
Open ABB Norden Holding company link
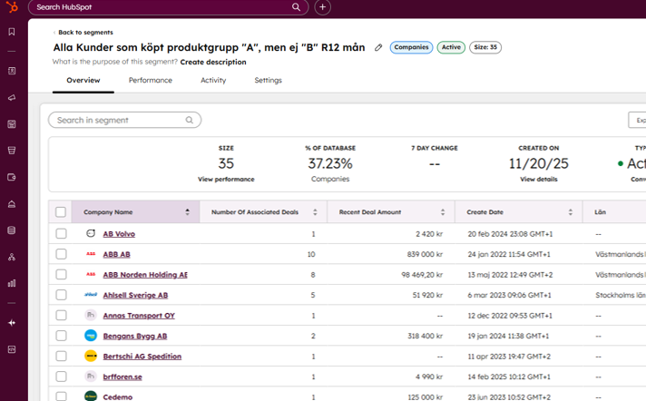tap(145, 275)
